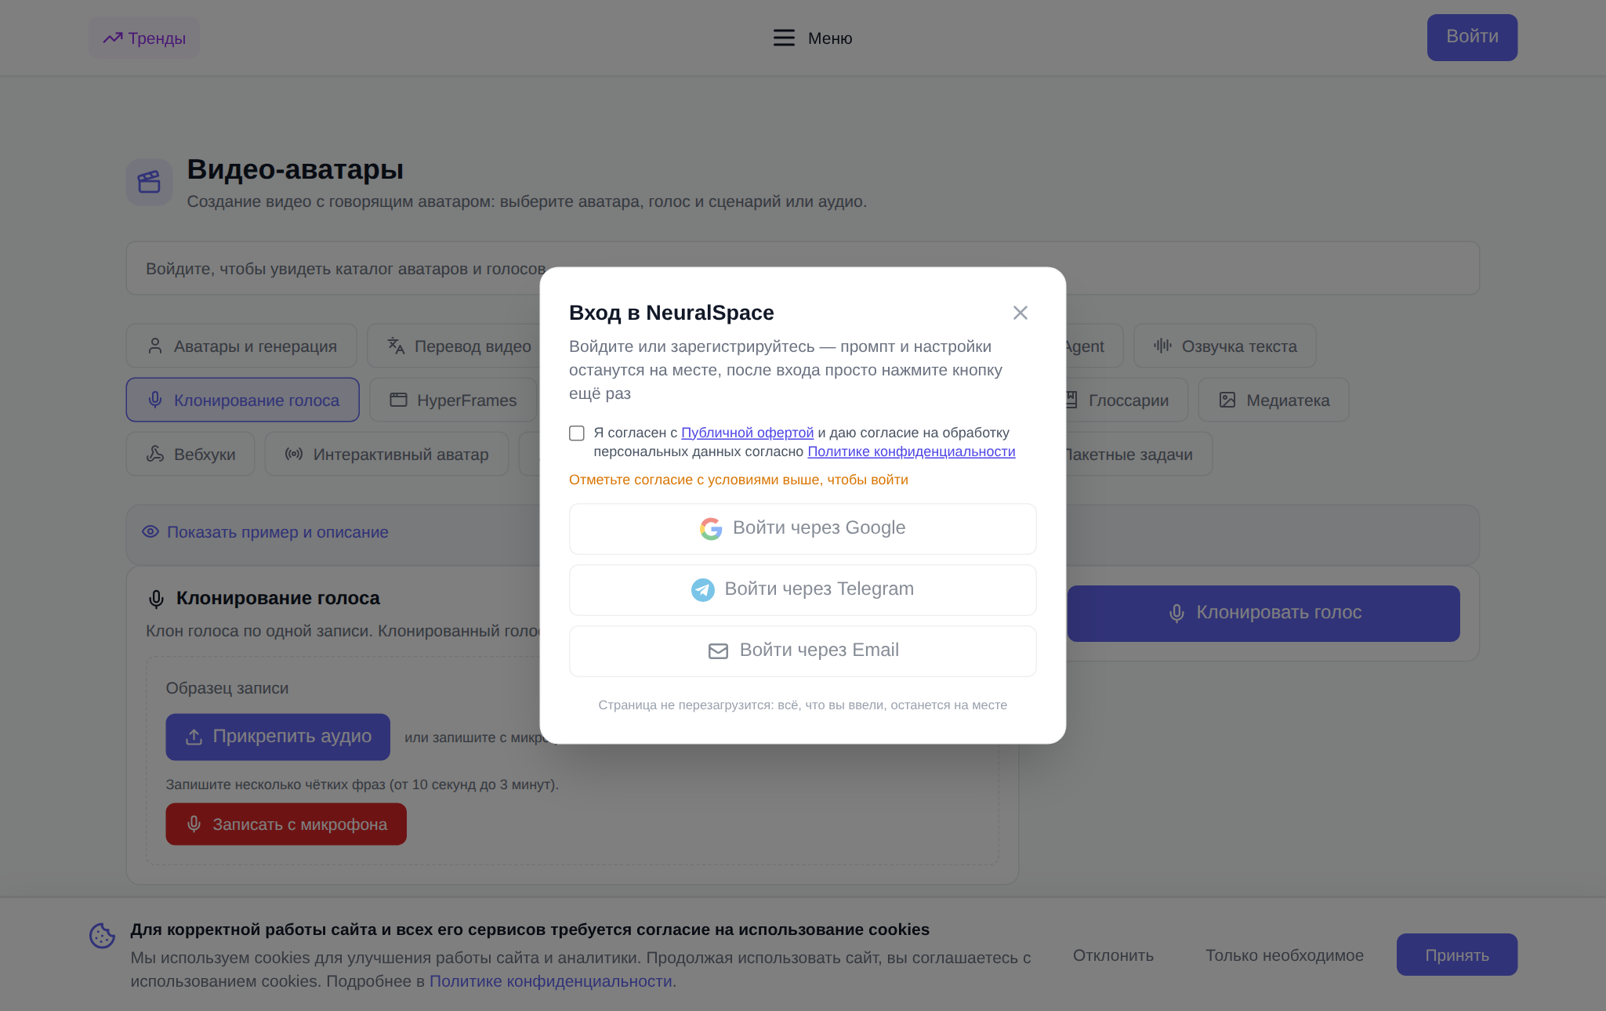Sign in via the Telegram icon button
The width and height of the screenshot is (1606, 1011).
[803, 590]
